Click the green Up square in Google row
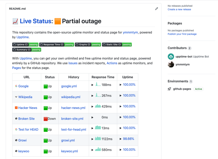218x159 pixels. [x=46, y=86]
